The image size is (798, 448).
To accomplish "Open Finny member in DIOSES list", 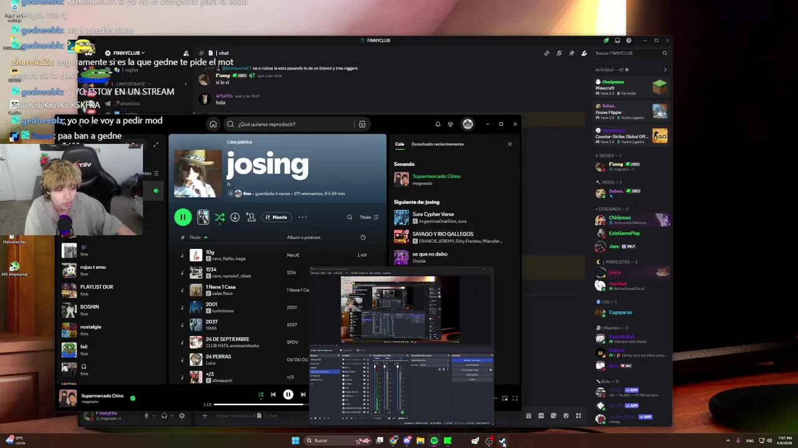I will point(632,166).
